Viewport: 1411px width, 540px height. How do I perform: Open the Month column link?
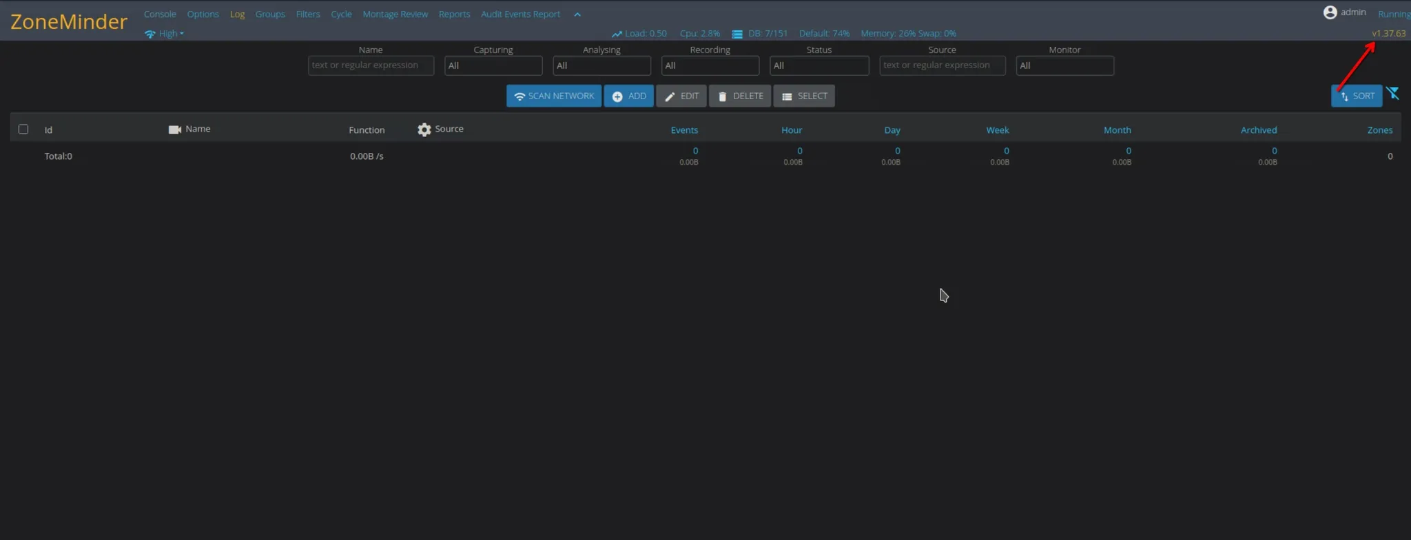(x=1118, y=129)
